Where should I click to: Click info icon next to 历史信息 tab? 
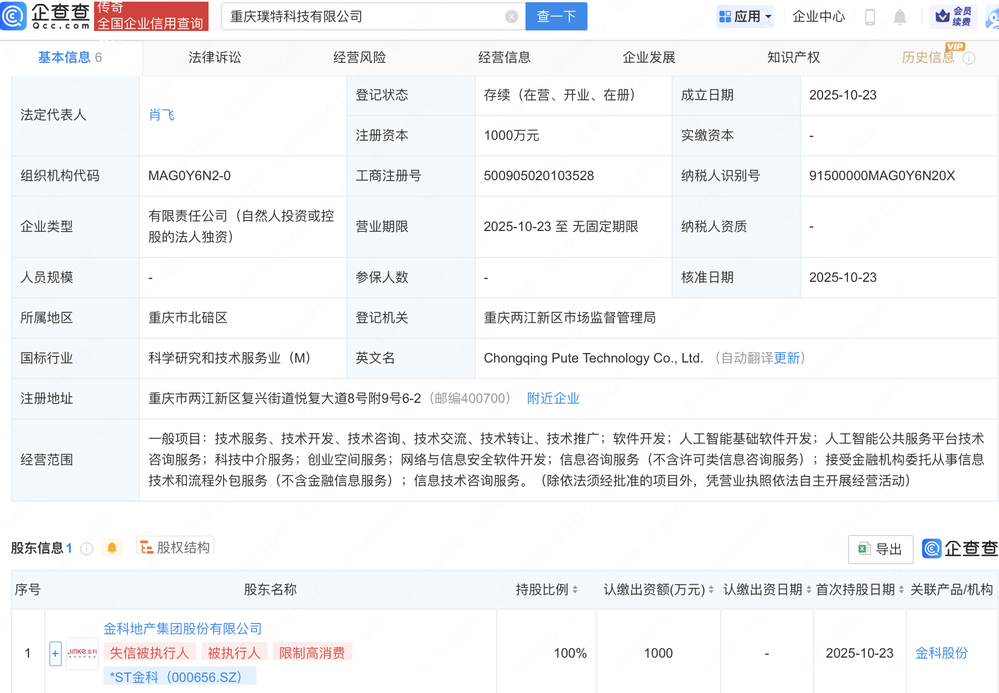(969, 58)
